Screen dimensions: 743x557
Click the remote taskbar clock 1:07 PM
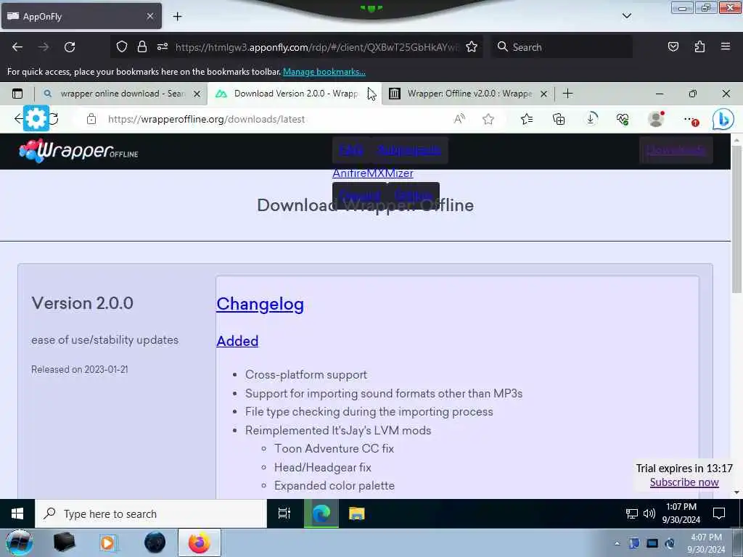coord(681,513)
